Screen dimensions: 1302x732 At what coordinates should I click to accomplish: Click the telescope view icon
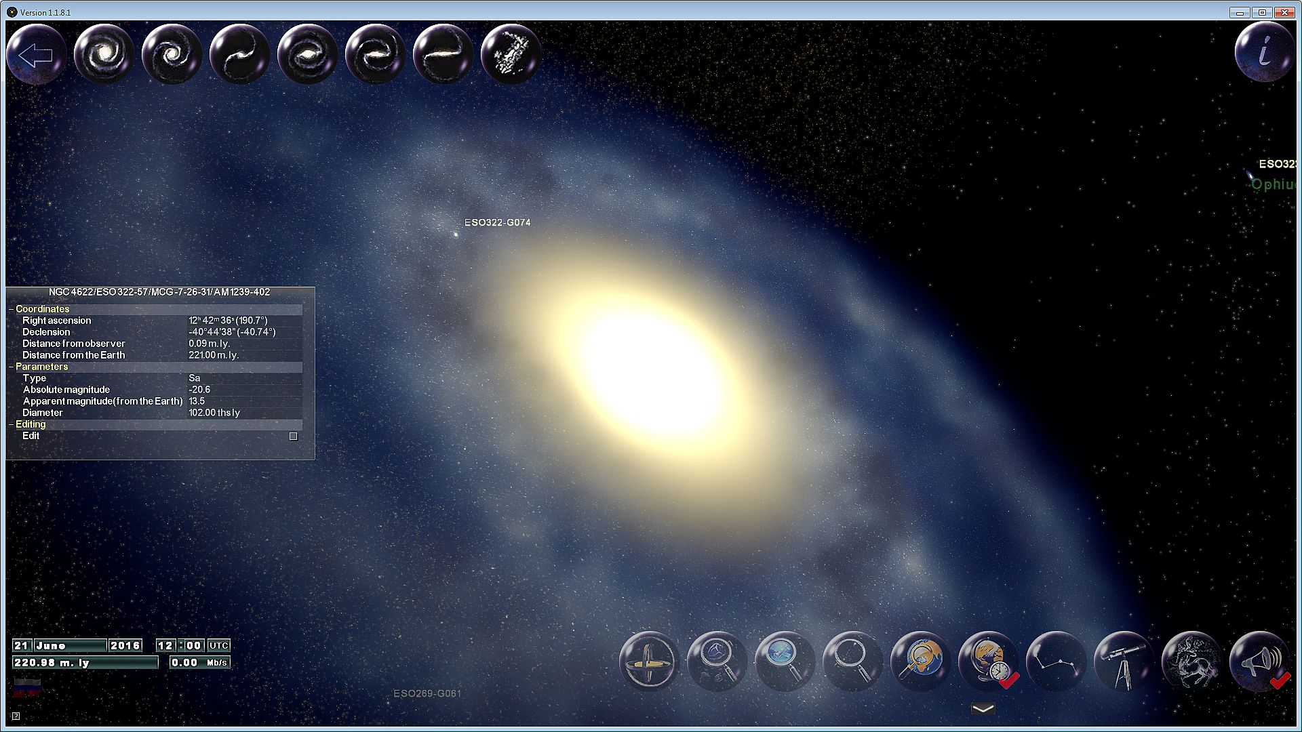(1123, 662)
